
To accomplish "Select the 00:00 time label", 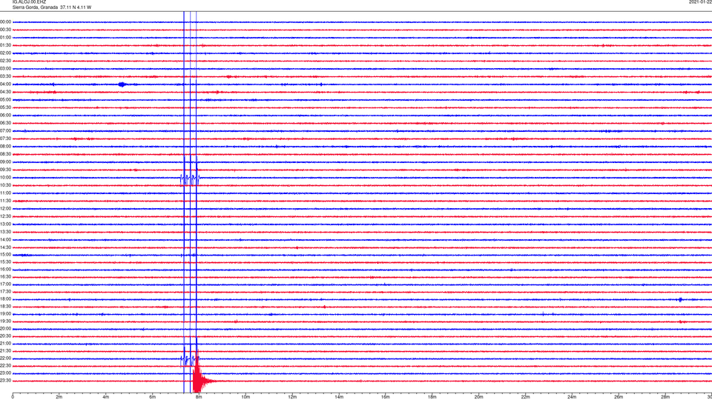I will click(5, 21).
